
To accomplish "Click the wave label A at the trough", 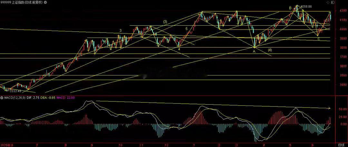I will [254, 51].
